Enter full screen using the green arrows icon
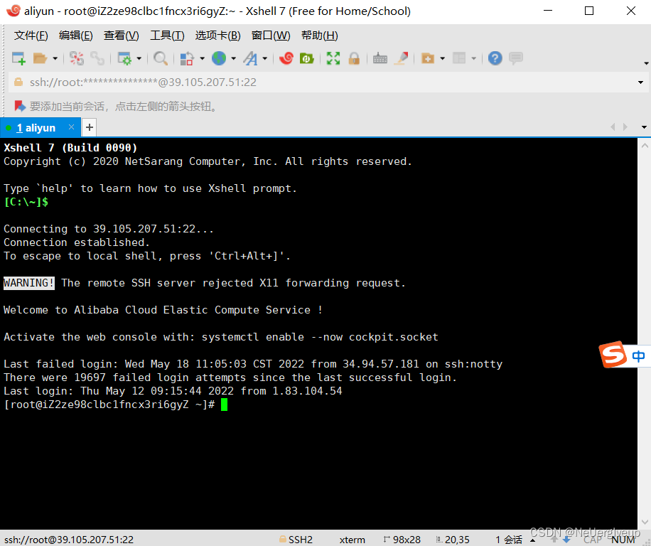651x546 pixels. click(333, 58)
